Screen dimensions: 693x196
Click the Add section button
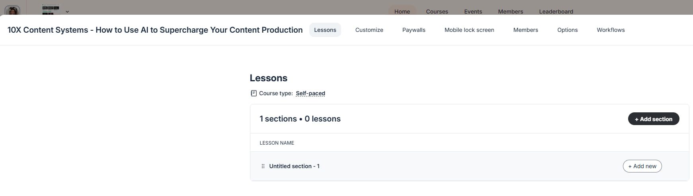653,119
